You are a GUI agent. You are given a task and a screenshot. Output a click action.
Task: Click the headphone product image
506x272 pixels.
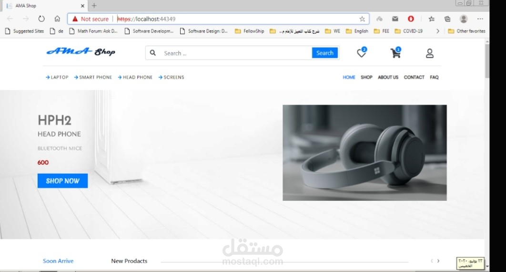pos(364,153)
